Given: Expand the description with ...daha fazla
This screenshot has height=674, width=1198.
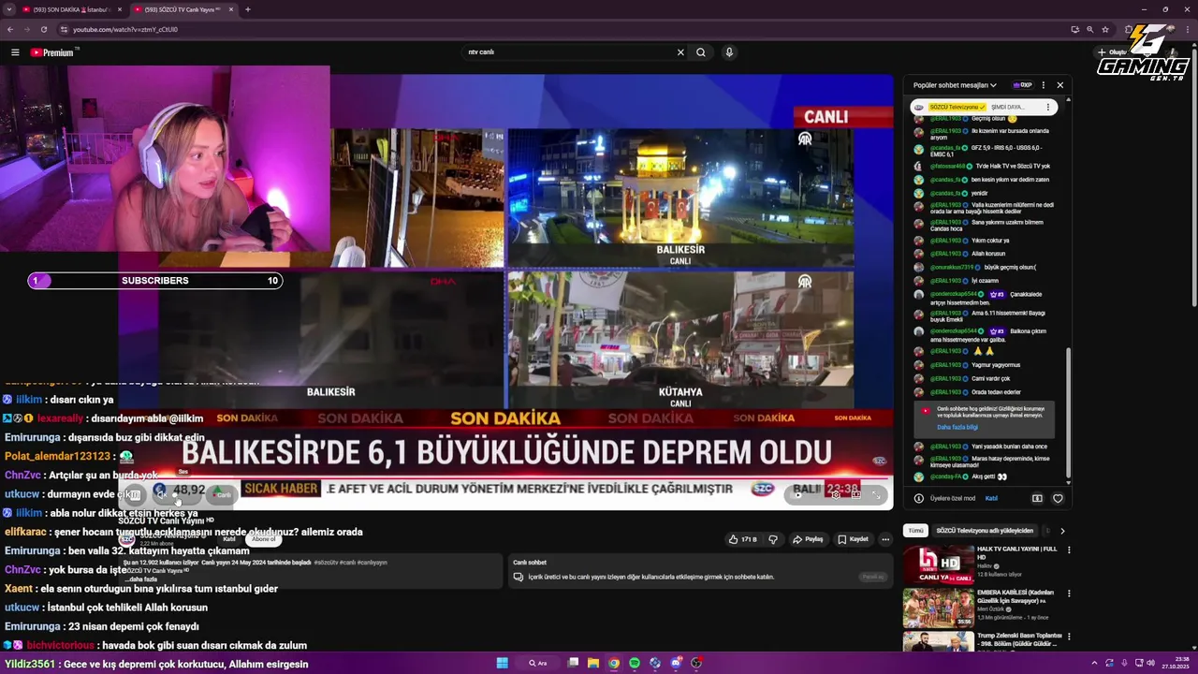Looking at the screenshot, I should click(x=142, y=579).
